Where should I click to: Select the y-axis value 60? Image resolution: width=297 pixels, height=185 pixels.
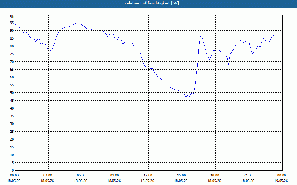(12, 77)
